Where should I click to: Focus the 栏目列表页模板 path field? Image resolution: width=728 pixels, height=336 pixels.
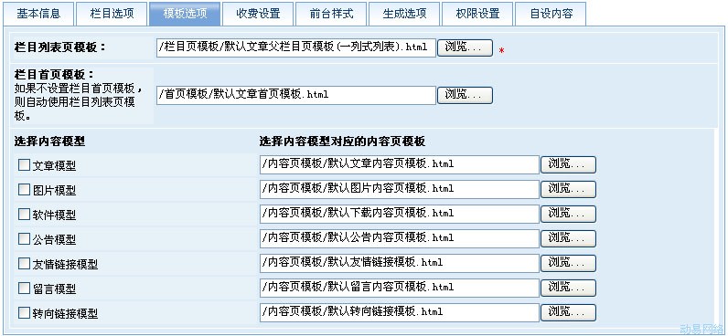pos(296,47)
